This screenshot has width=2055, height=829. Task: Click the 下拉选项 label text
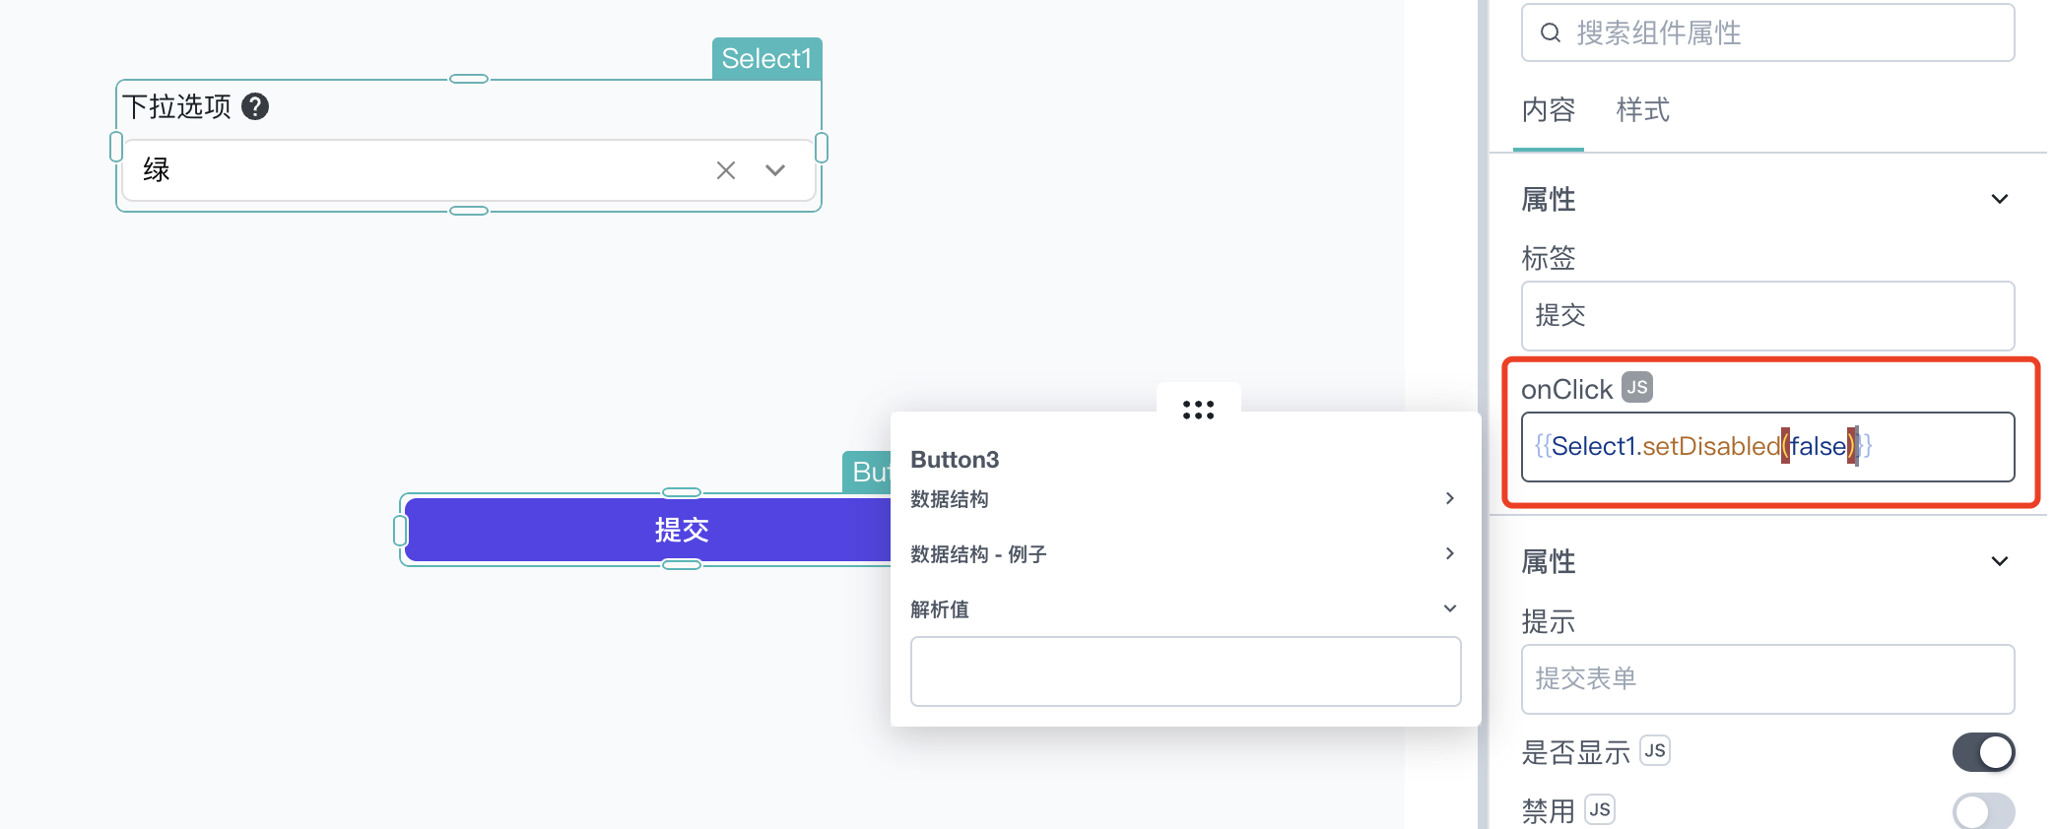[176, 106]
